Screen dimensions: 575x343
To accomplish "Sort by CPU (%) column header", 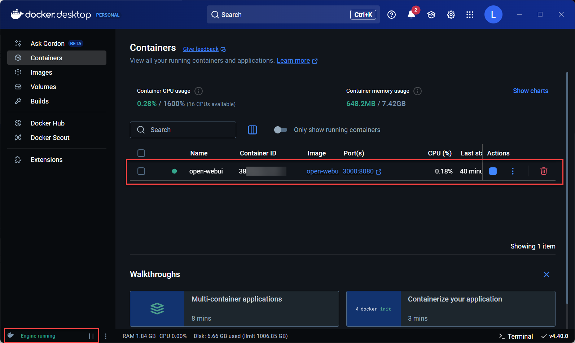I will point(440,153).
